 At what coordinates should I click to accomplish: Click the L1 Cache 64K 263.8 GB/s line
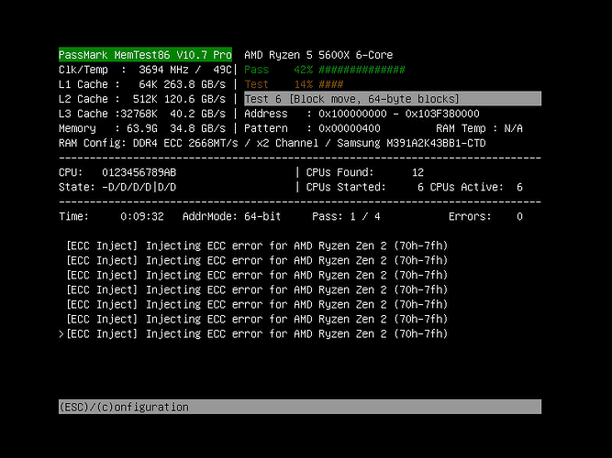(142, 84)
